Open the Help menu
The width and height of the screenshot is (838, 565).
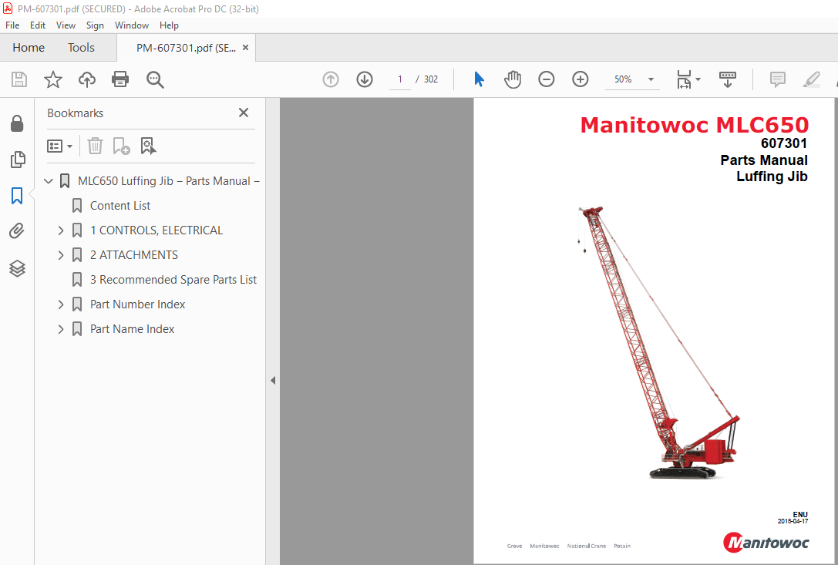[169, 25]
